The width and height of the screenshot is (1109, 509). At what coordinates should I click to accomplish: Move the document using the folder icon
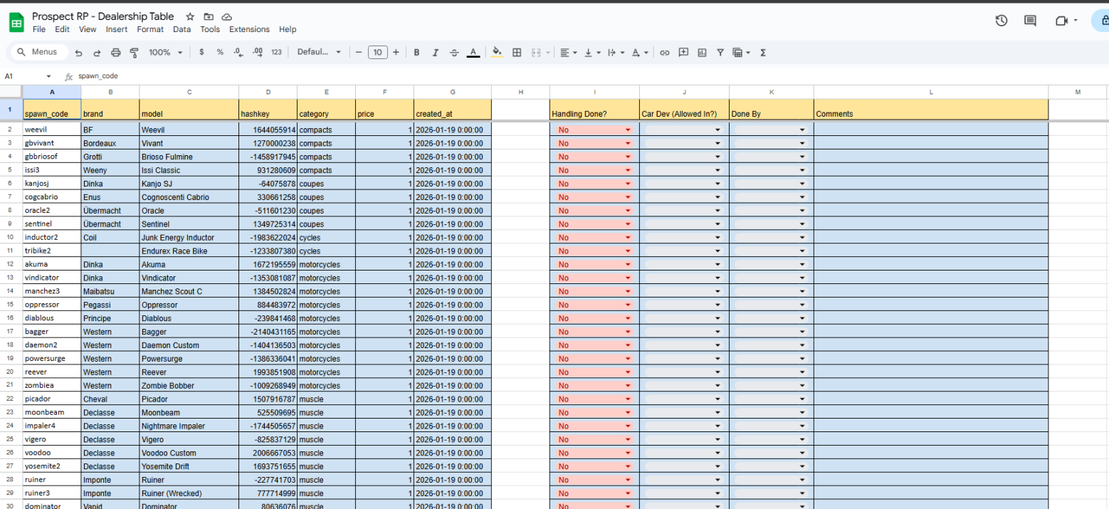(x=209, y=16)
